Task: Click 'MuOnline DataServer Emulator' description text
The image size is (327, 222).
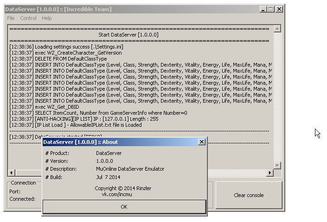Action: [x=130, y=169]
